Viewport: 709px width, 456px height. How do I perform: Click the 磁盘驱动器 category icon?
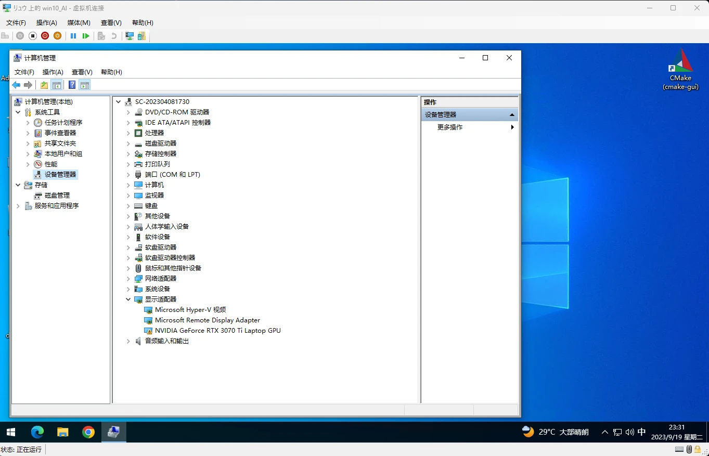[x=138, y=144]
